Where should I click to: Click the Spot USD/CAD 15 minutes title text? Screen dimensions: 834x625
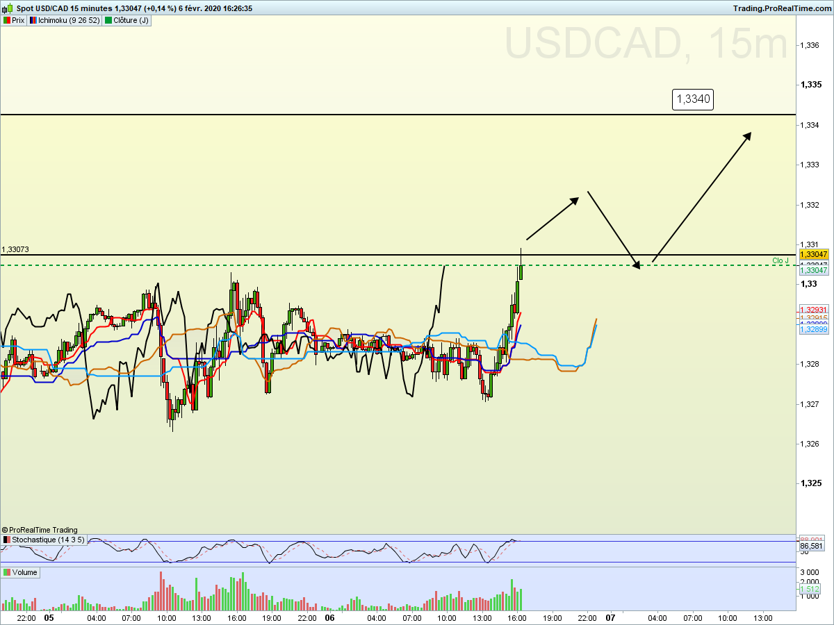point(60,8)
